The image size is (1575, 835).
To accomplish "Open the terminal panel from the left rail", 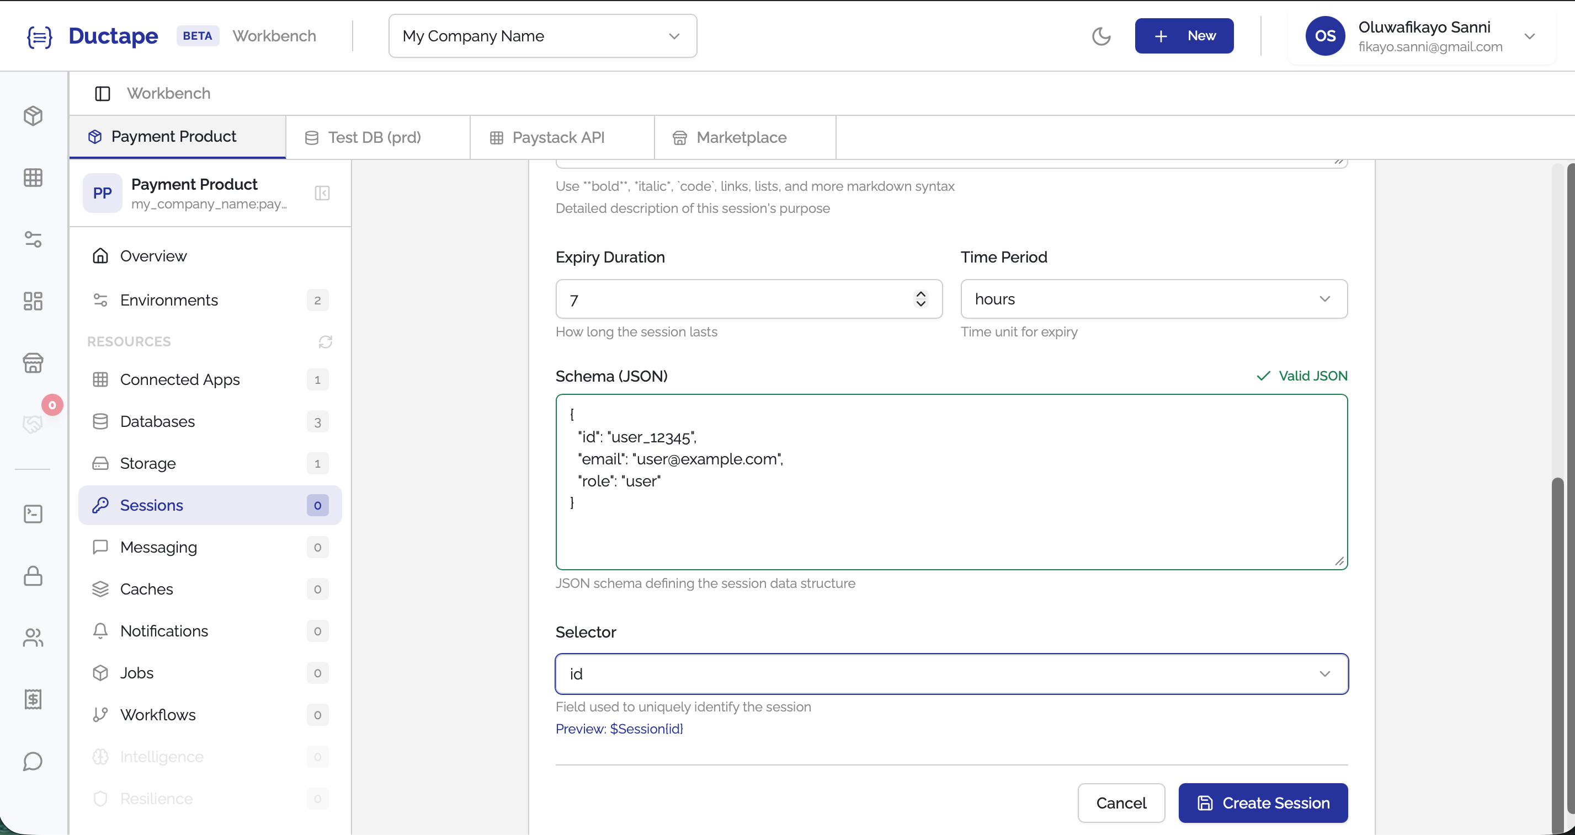I will pyautogui.click(x=33, y=515).
